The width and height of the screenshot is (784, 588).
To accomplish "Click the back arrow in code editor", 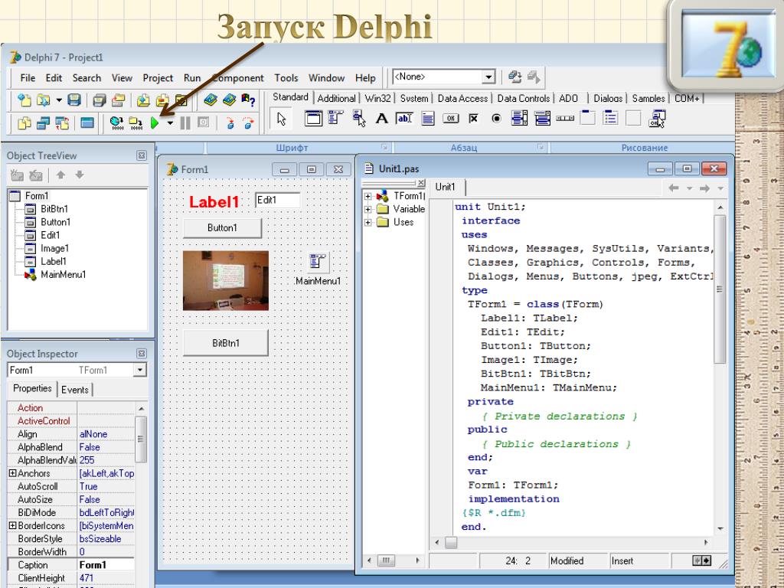I will [674, 188].
